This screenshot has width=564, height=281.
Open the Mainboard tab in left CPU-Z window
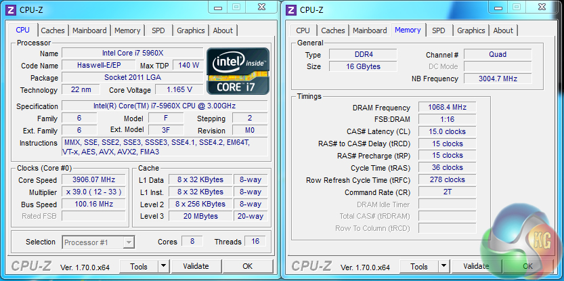click(89, 30)
